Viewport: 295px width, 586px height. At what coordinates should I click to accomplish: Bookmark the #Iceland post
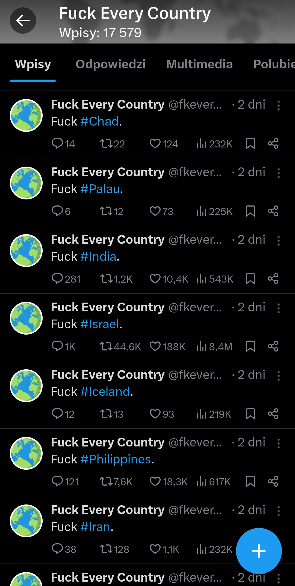(x=250, y=414)
